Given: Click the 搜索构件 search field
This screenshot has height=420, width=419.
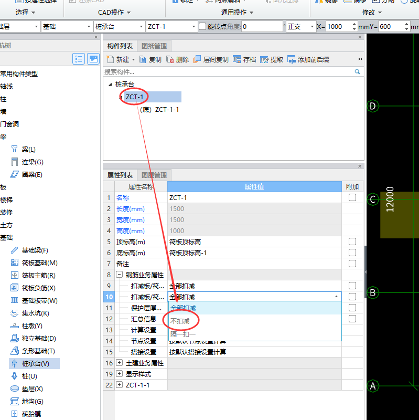Looking at the screenshot, I should [229, 71].
